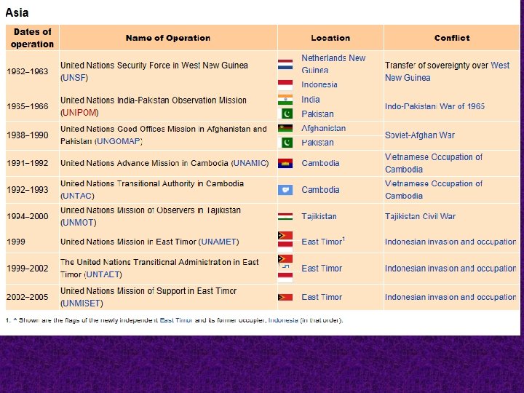
Task: Open the UNAMET link
Action: pos(218,242)
